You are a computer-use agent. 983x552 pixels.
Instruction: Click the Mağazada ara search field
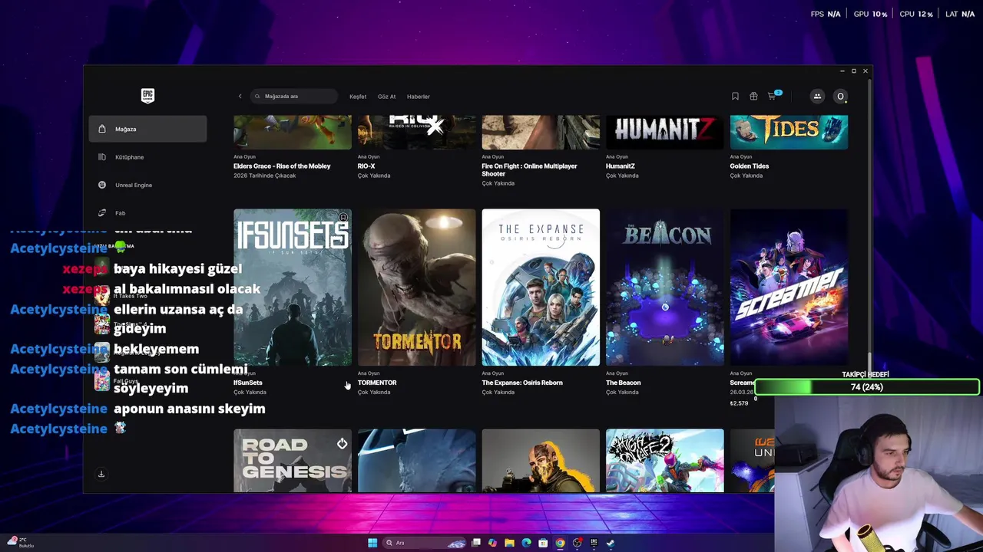point(294,97)
